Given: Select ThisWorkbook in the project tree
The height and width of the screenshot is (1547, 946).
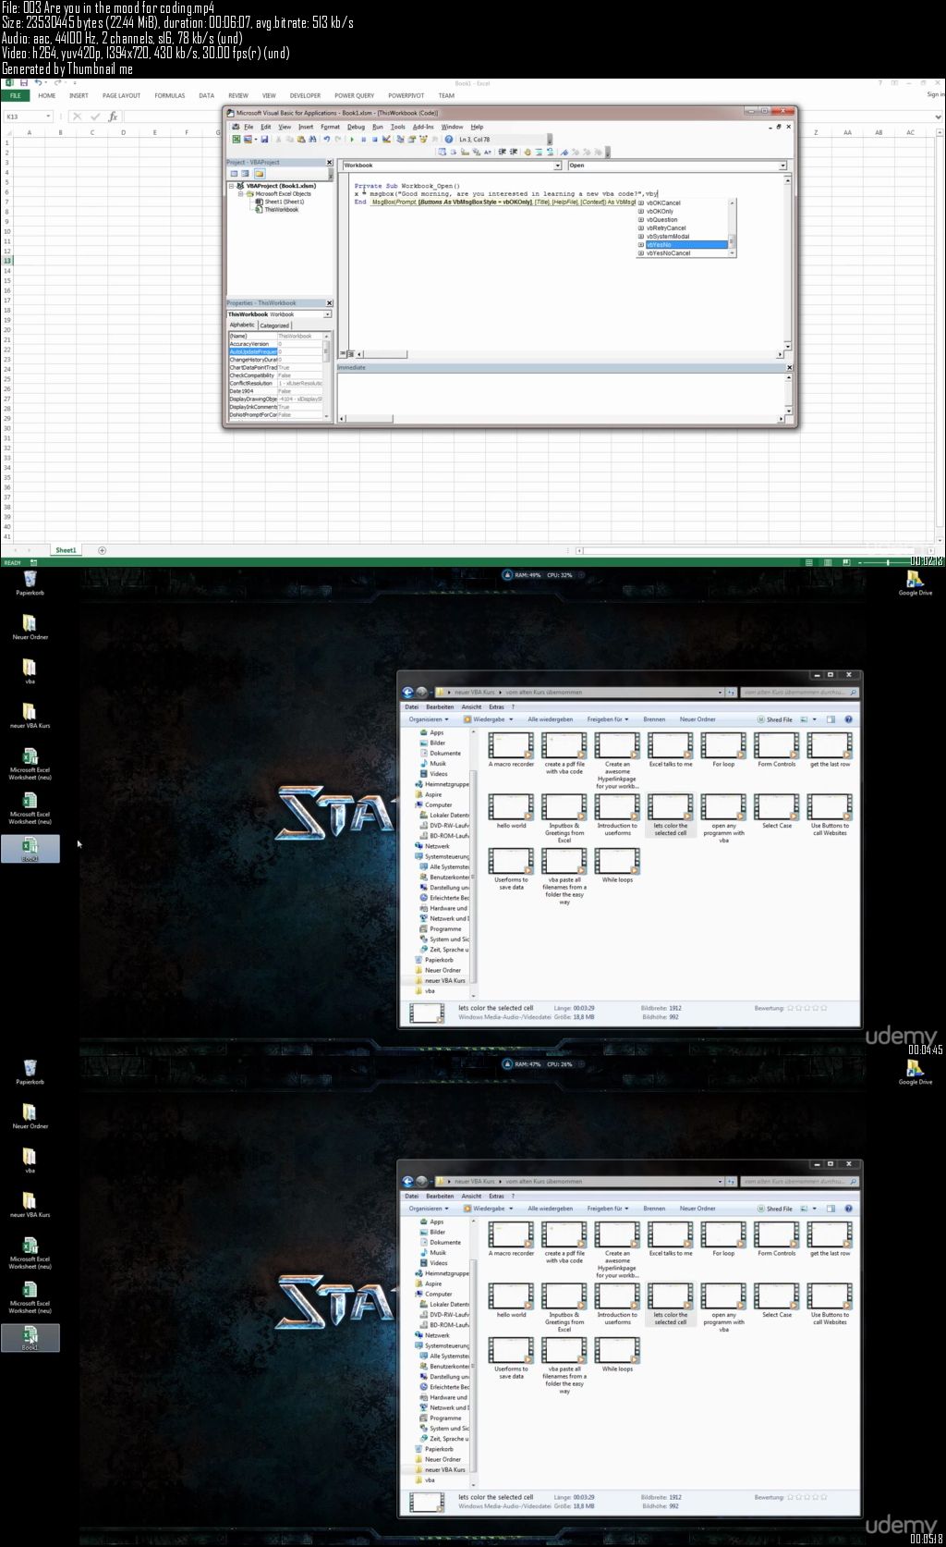Looking at the screenshot, I should coord(281,210).
